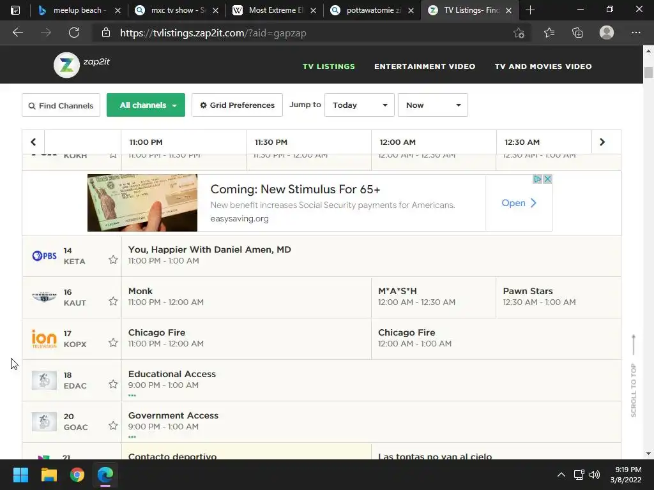Switch to the mxc tv show tab
This screenshot has height=490, width=654.
pos(177,10)
